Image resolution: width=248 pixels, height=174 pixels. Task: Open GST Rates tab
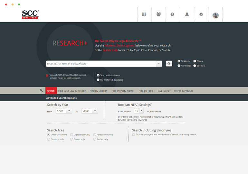[164, 91]
